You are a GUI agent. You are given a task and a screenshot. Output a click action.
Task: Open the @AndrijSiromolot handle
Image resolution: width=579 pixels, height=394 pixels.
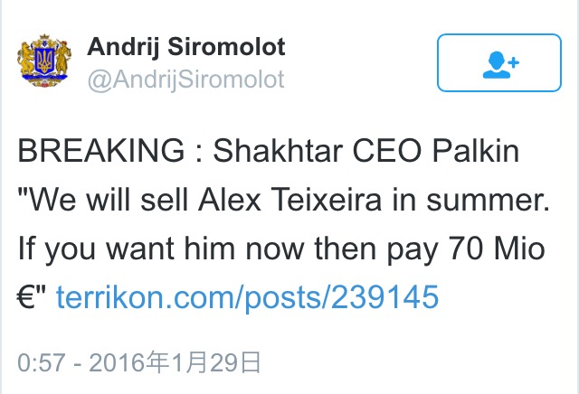[x=185, y=80]
